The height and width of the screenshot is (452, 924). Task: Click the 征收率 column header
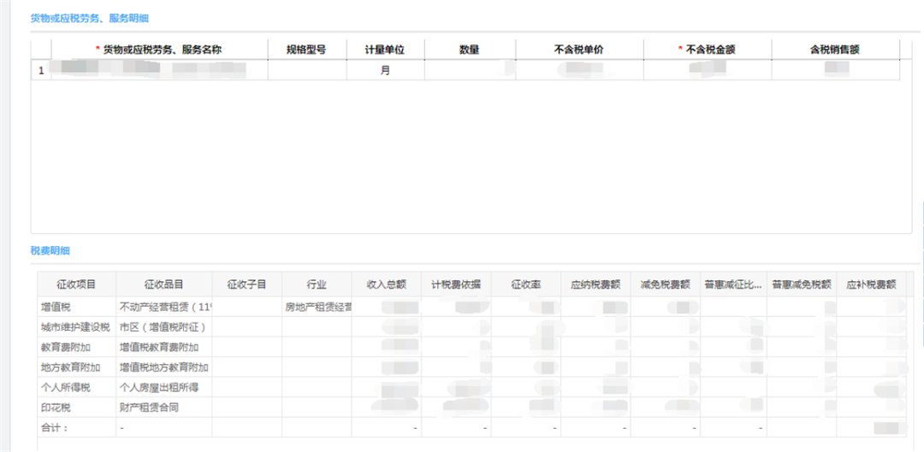(x=525, y=285)
